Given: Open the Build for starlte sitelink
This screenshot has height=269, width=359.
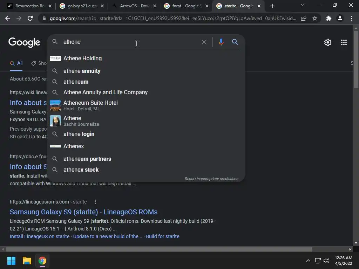Looking at the screenshot, I should (163, 236).
